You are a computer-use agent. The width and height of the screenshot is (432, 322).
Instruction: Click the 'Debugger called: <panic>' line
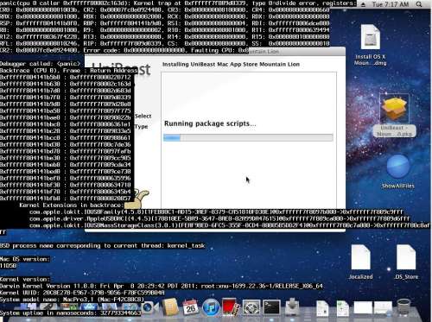pos(41,64)
